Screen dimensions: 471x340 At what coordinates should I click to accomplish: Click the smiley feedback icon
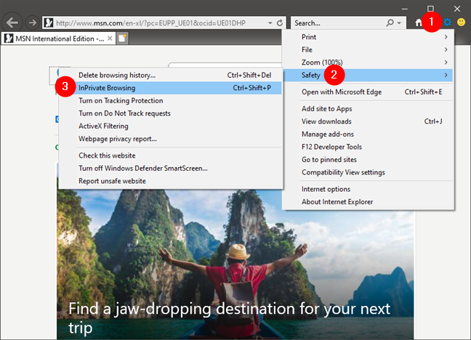(461, 23)
